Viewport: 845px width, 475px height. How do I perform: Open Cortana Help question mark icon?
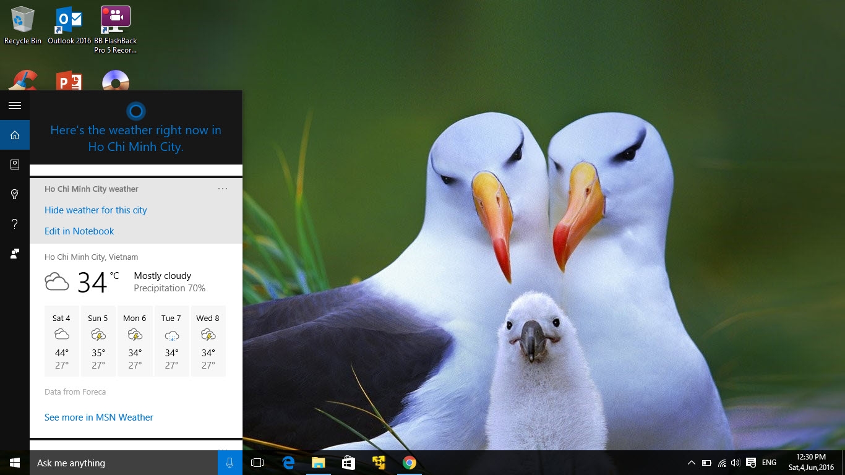[15, 224]
